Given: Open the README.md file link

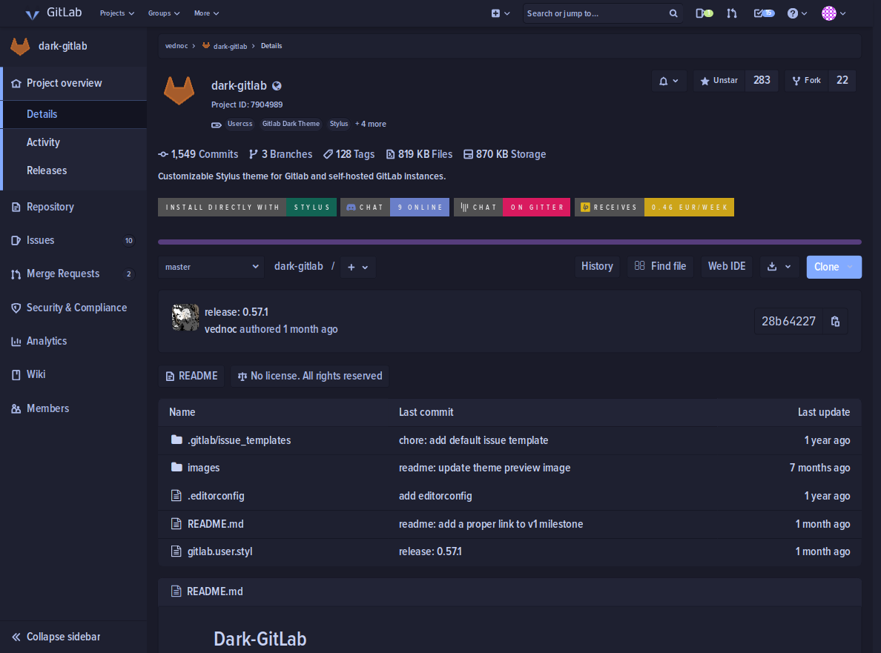Looking at the screenshot, I should (215, 523).
